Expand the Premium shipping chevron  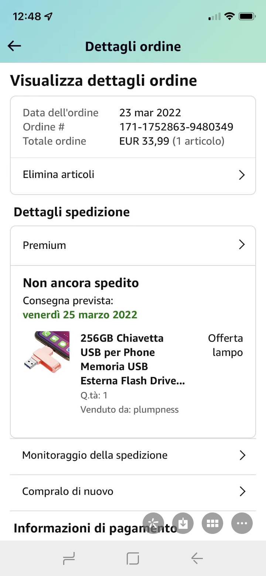pos(242,244)
